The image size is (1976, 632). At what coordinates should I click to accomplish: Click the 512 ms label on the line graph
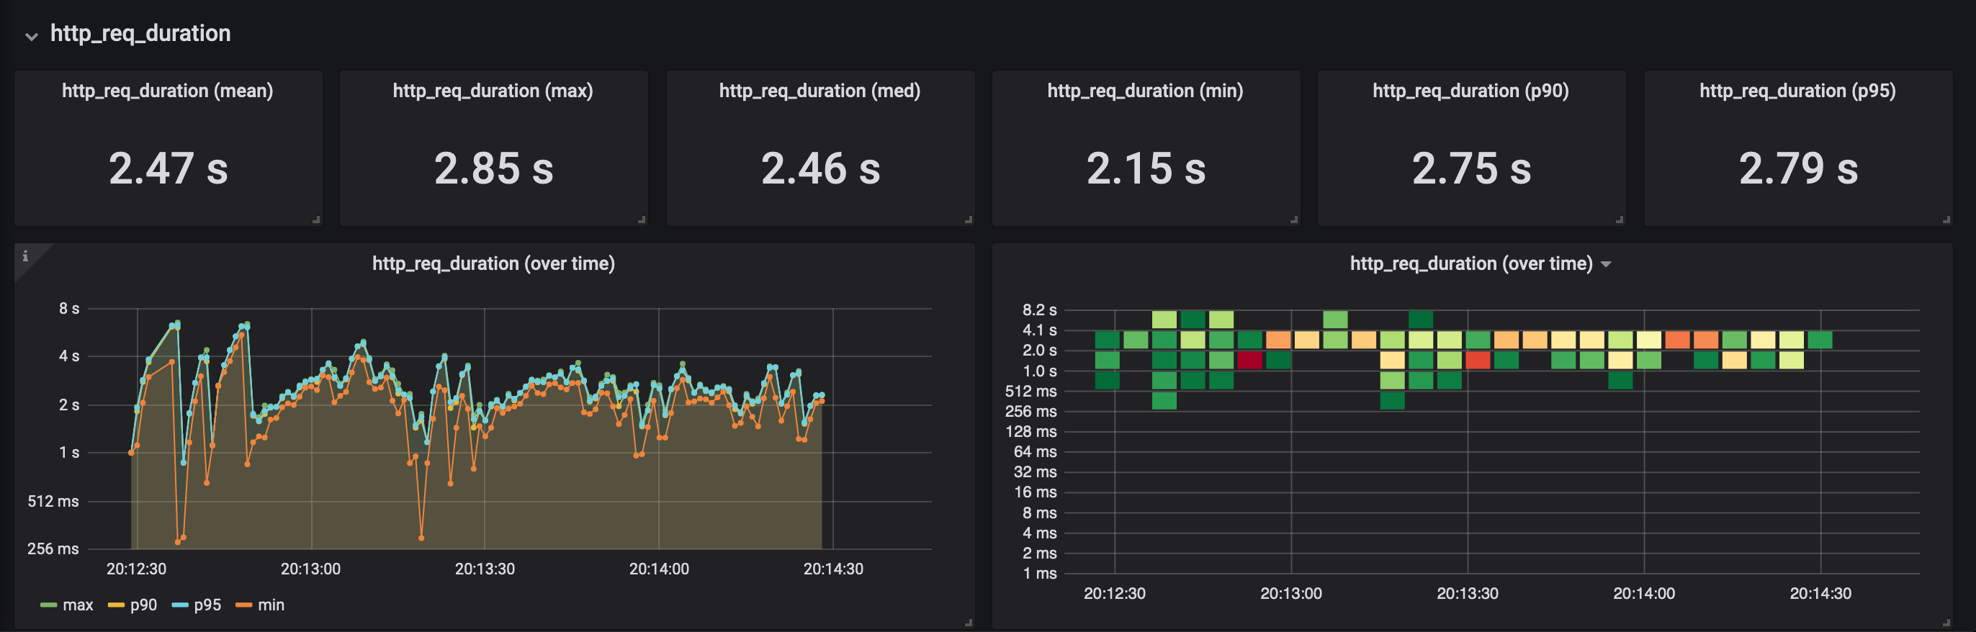point(53,502)
